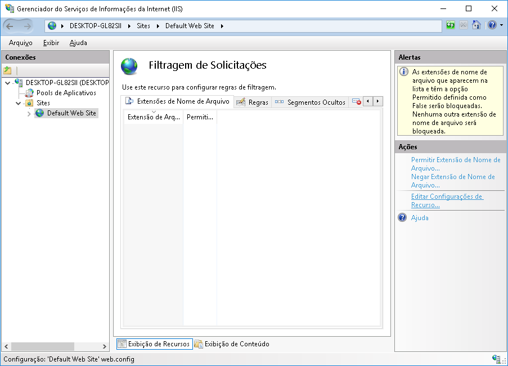Viewport: 508px width, 366px height.
Task: Click the info icon in the Alertas panel
Action: [404, 72]
